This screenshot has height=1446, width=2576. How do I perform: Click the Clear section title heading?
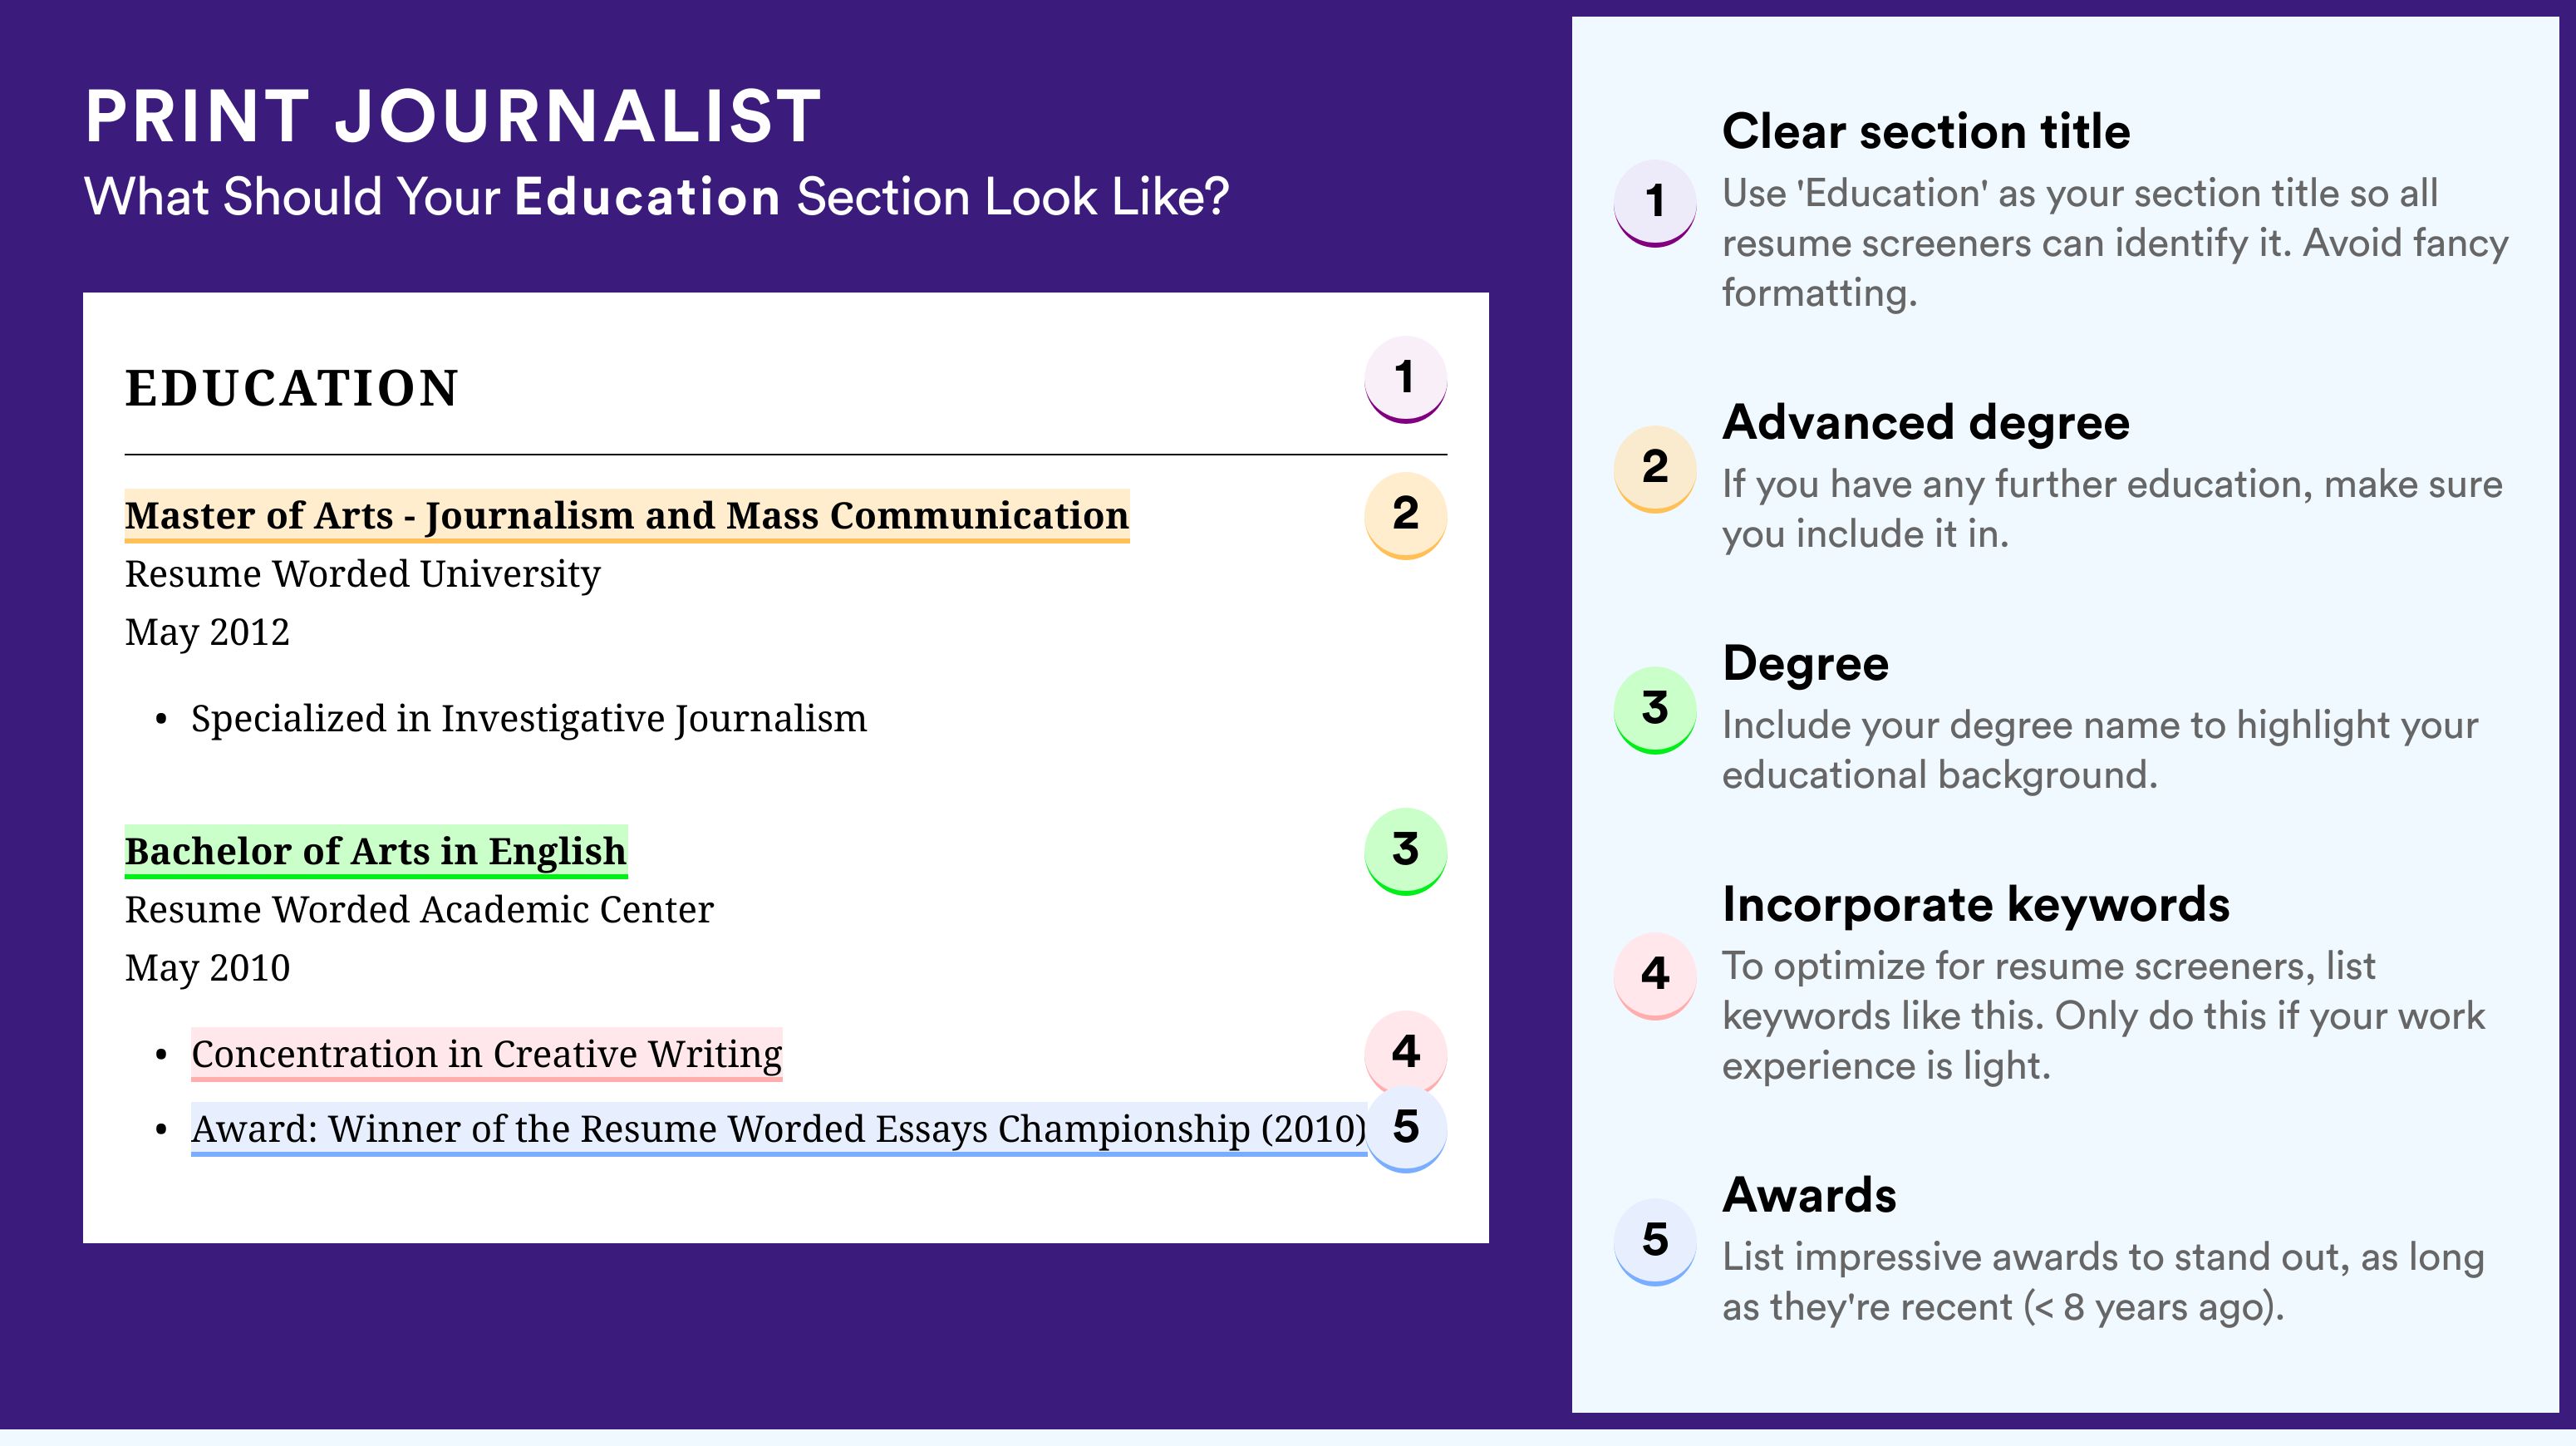(x=1926, y=132)
